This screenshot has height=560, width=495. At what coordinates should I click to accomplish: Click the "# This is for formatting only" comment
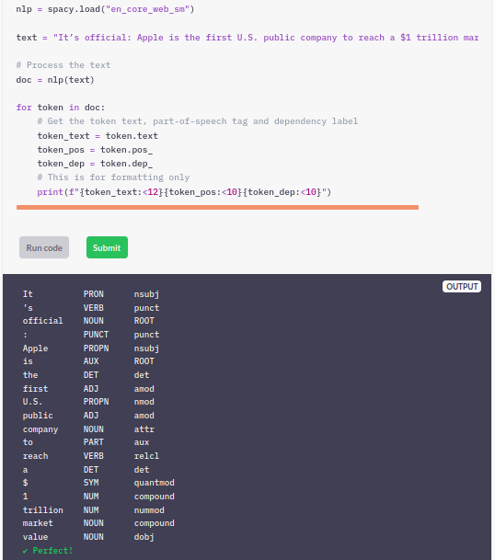point(113,177)
